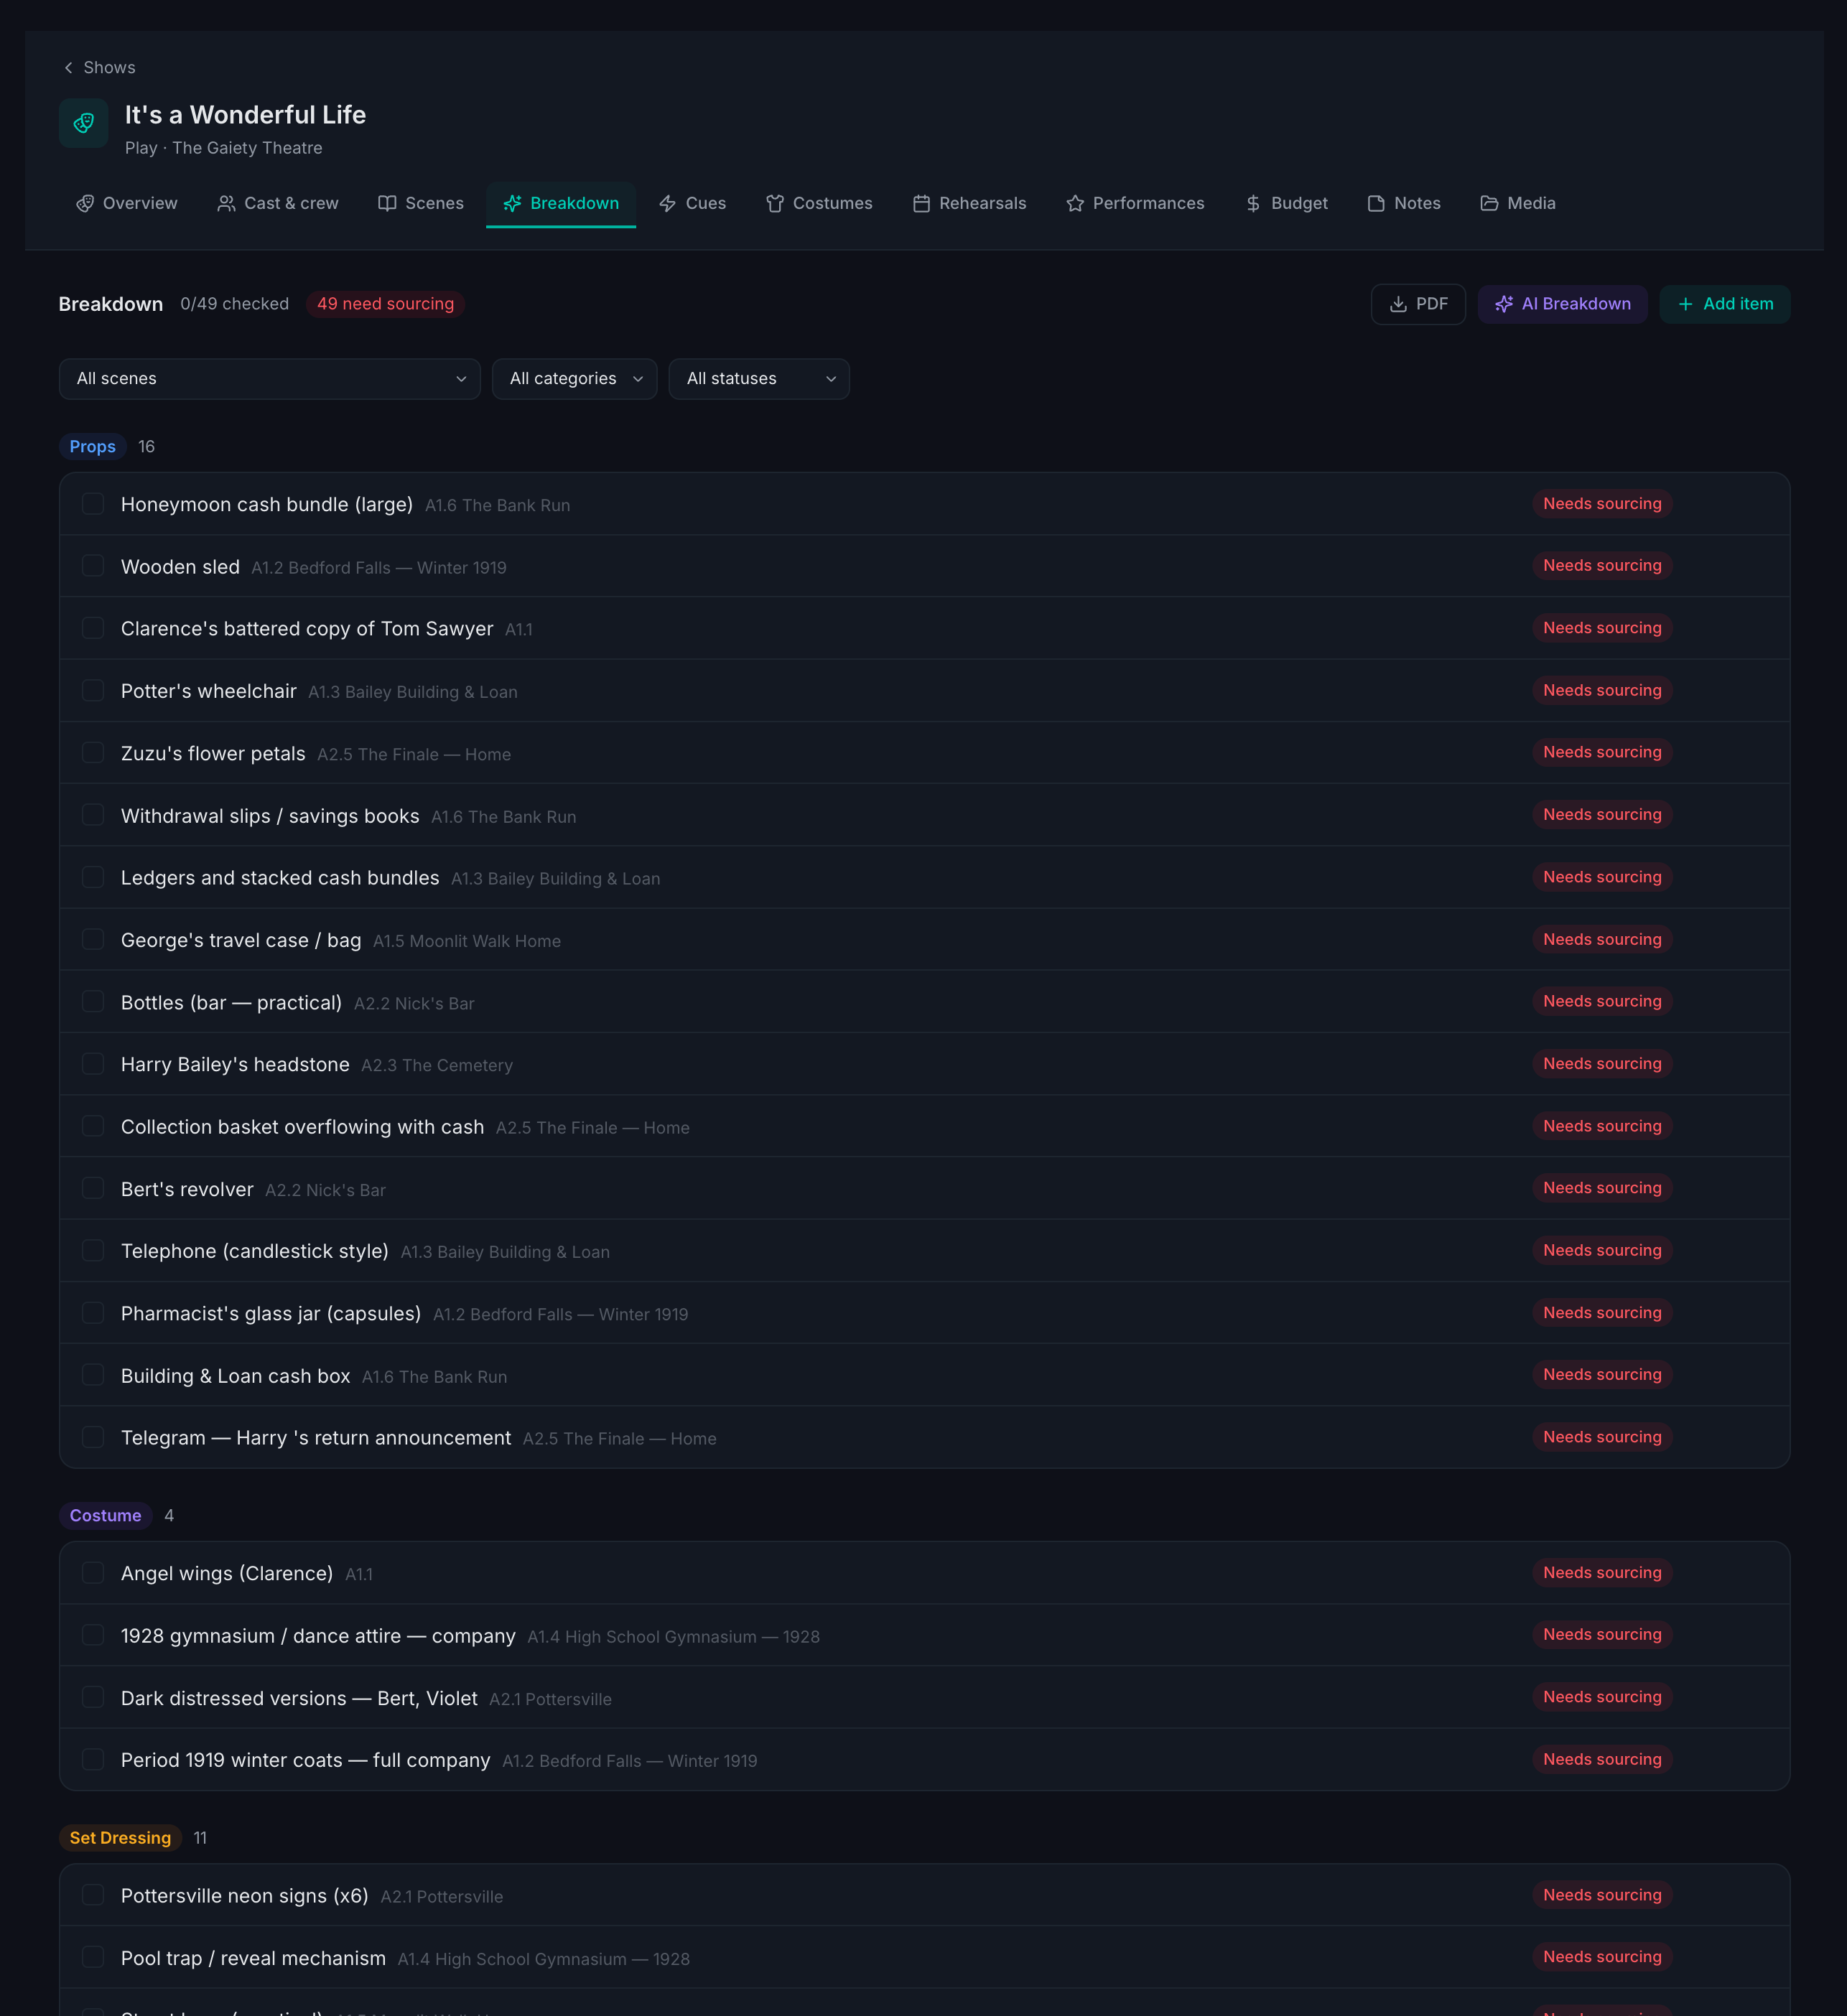
Task: Open status badge on Pool trap / reveal mechanism
Action: coord(1602,1957)
